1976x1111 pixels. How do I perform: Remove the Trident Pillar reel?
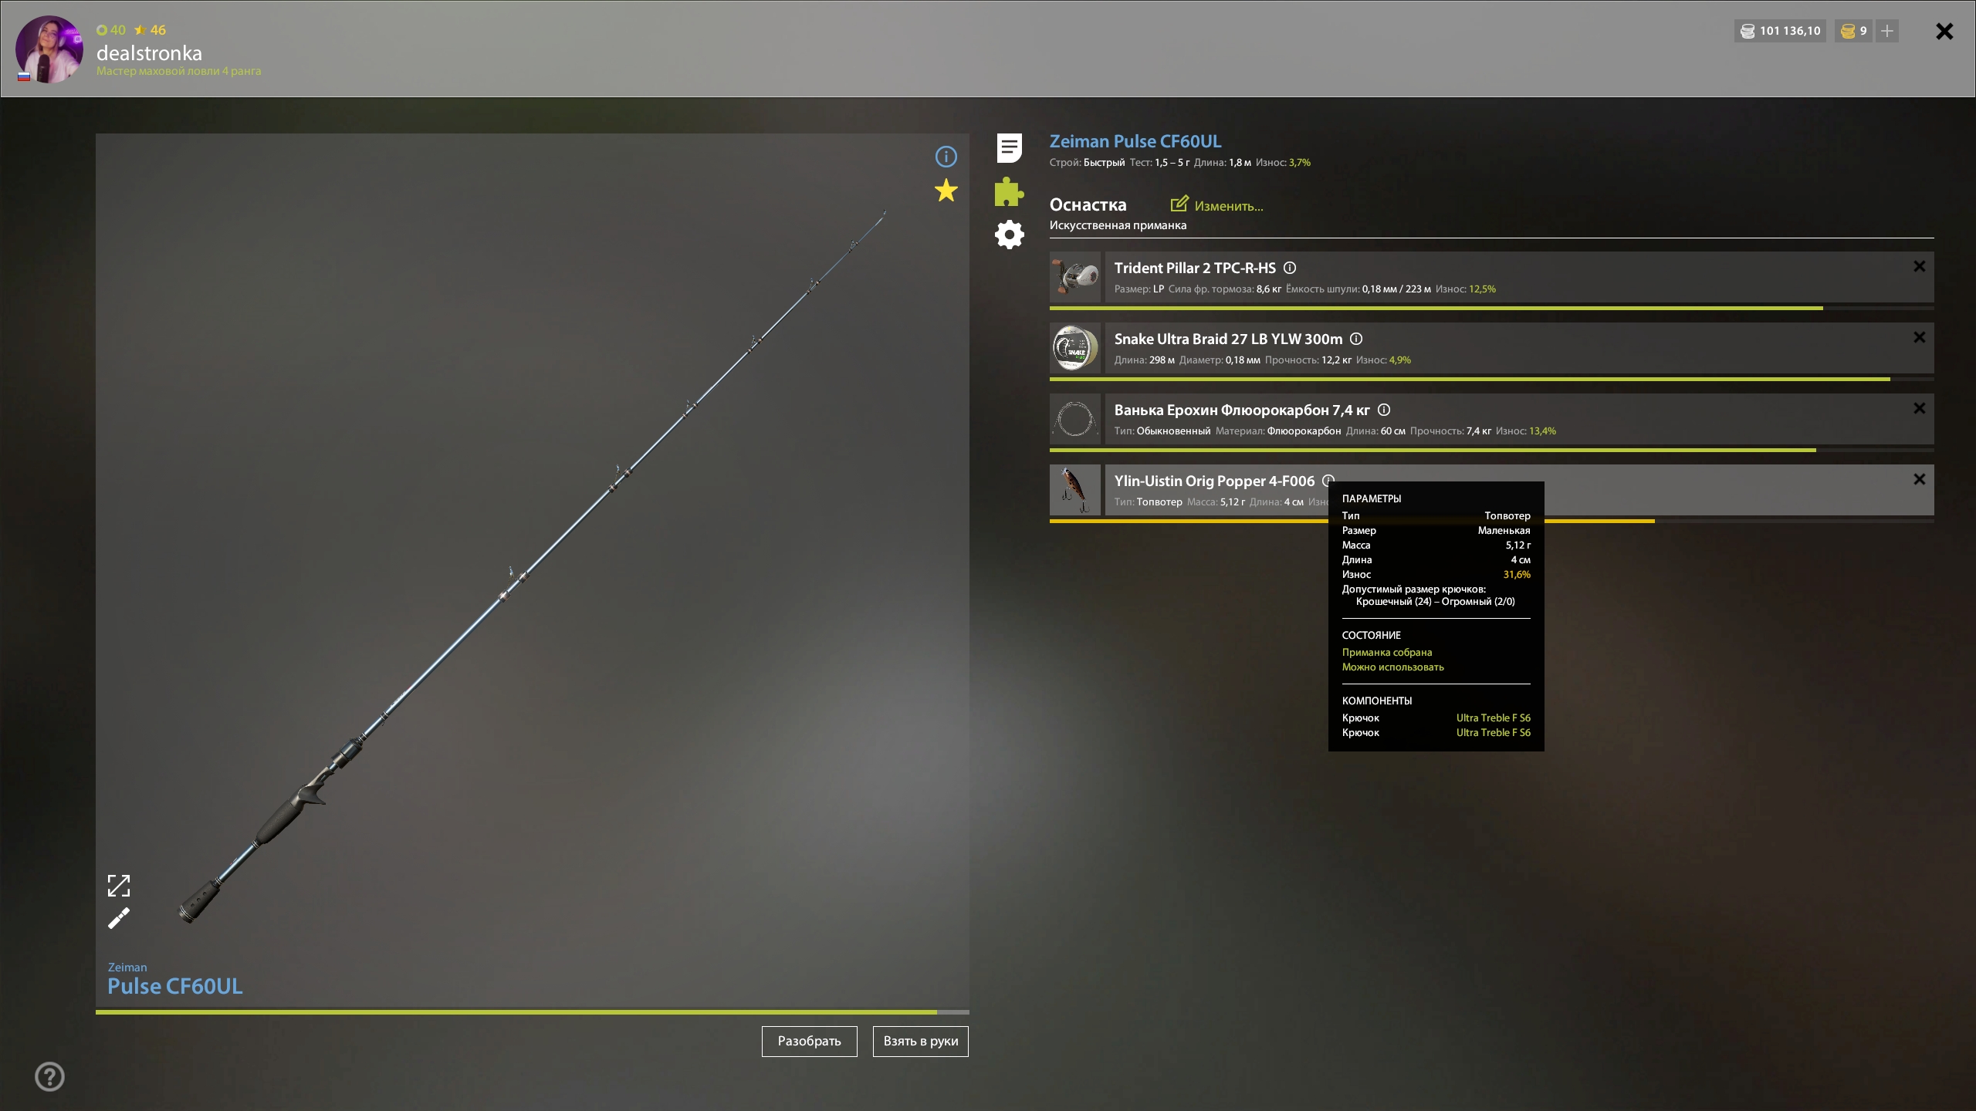click(1919, 266)
